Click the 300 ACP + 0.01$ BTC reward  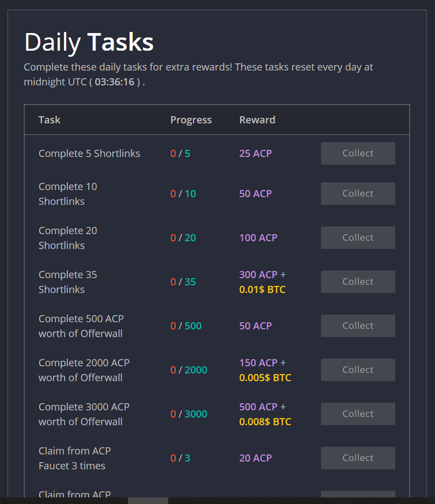[262, 282]
